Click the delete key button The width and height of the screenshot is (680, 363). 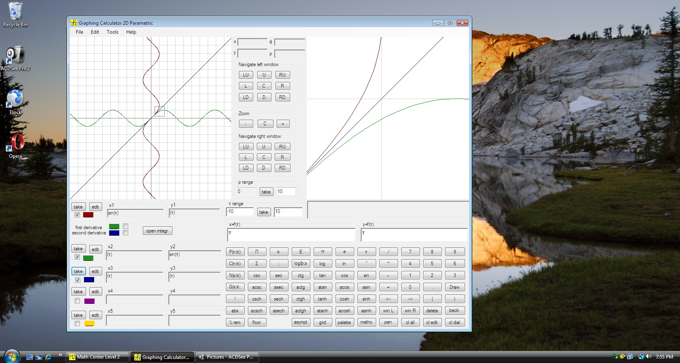[432, 311]
